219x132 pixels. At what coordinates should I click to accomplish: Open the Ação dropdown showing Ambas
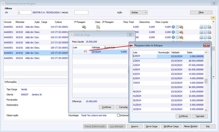(x=139, y=13)
